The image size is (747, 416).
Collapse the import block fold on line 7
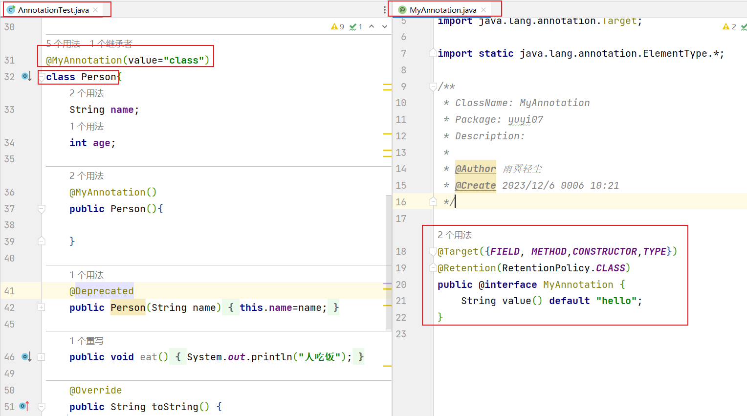coord(433,53)
